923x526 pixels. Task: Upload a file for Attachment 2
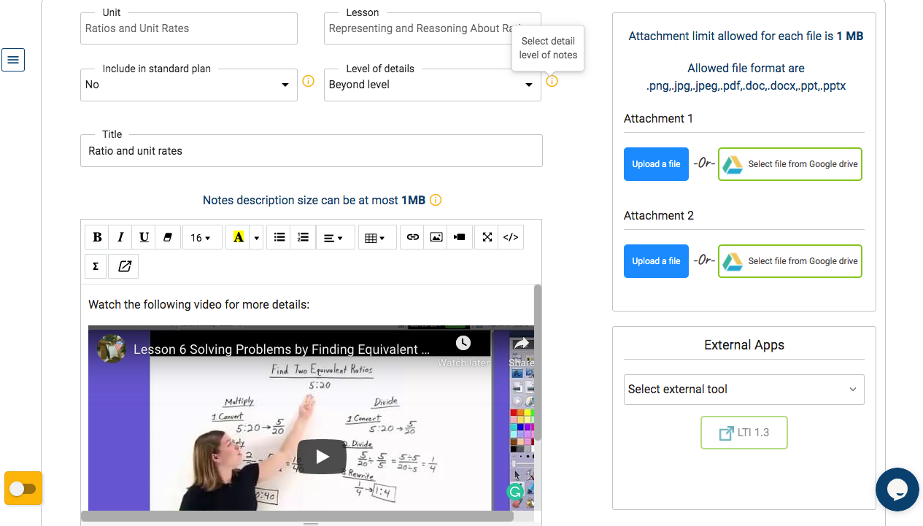(656, 261)
